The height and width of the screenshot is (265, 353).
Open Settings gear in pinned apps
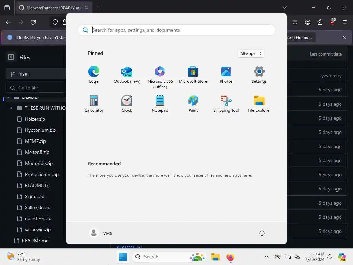tap(259, 75)
